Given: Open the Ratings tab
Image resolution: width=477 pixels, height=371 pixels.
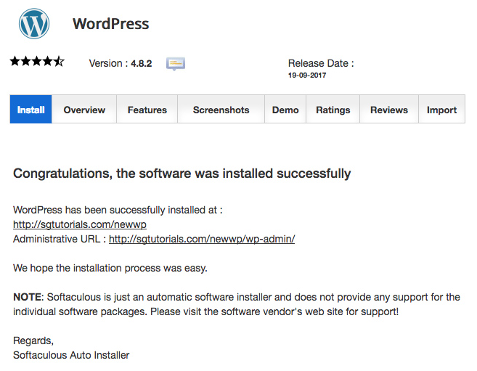Looking at the screenshot, I should pos(333,110).
